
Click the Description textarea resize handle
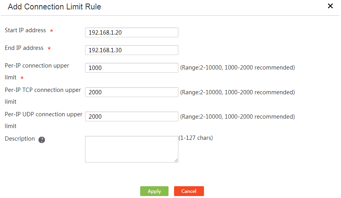point(176,160)
